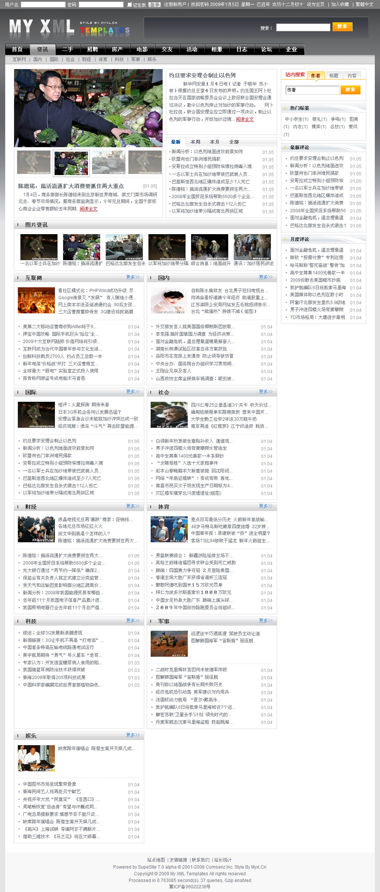380x892 pixels.
Task: Expand 更多>> in the 科技 section
Action: click(x=133, y=621)
